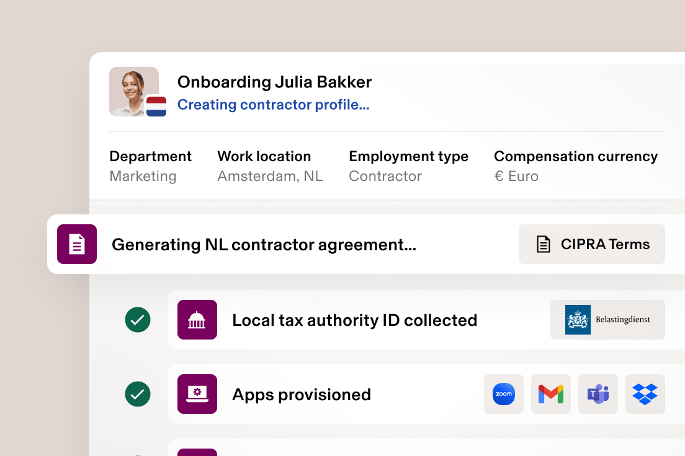Click the Gmail app icon
Screen dimensions: 685x456
(x=550, y=394)
